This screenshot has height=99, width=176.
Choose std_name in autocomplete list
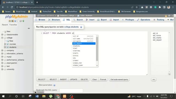coord(84,38)
